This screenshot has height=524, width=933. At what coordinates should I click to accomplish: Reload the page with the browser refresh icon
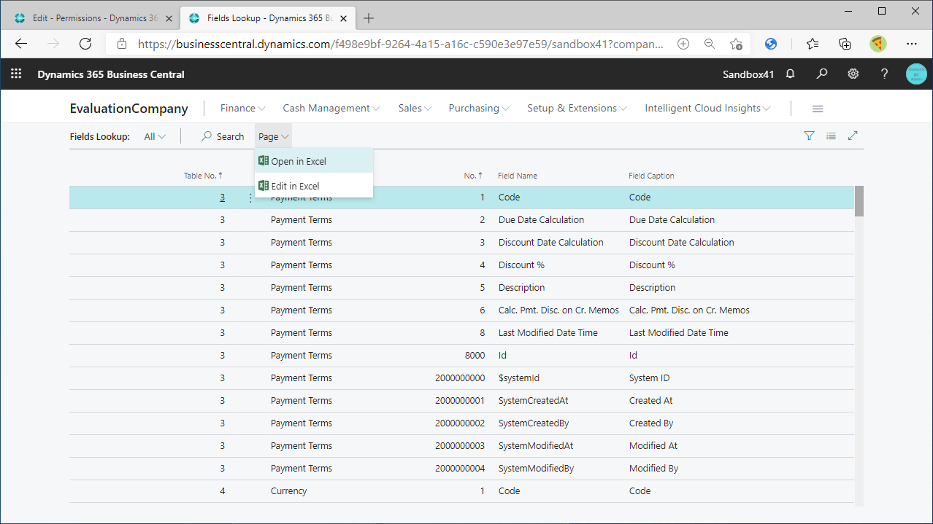coord(85,44)
